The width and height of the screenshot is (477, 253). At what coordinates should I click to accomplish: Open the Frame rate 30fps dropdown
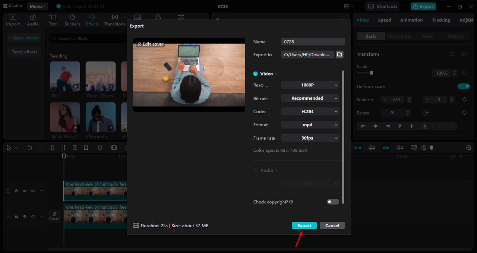[x=310, y=138]
